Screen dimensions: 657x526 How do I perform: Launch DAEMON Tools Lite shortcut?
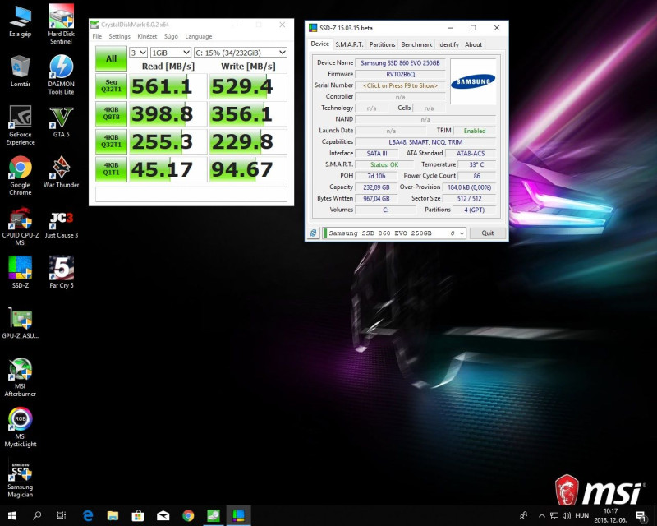[x=61, y=75]
